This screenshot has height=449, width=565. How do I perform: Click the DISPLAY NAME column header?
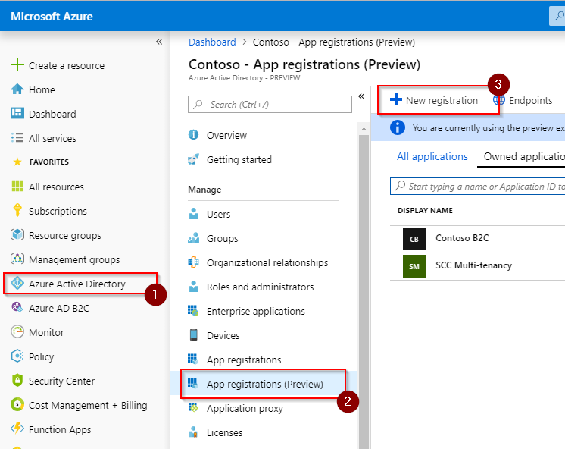(x=425, y=210)
